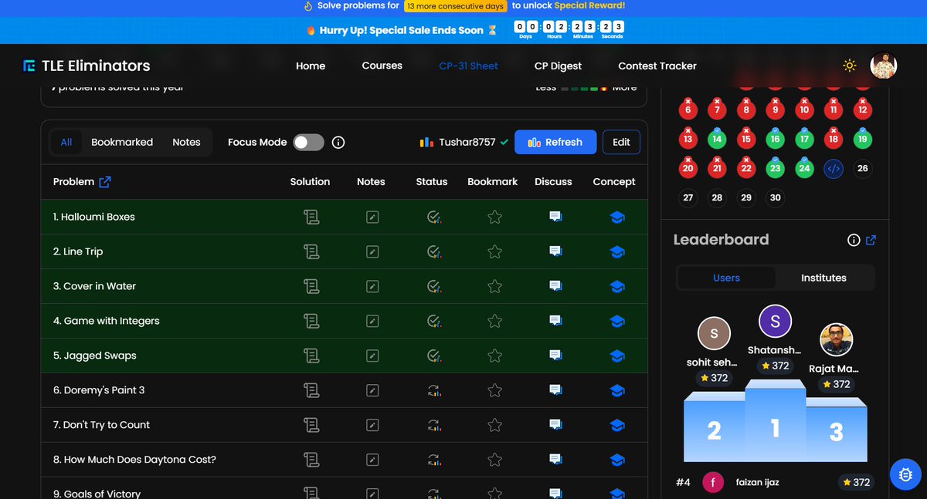Bookmark the Cover in Water problem
The image size is (927, 499).
[x=495, y=286]
